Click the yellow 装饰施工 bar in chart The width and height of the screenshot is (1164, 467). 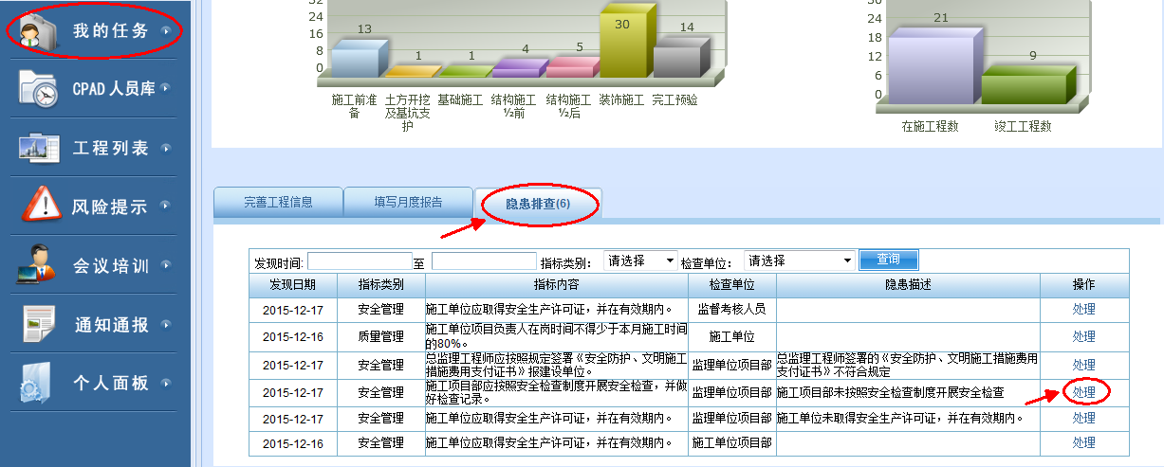click(x=622, y=45)
